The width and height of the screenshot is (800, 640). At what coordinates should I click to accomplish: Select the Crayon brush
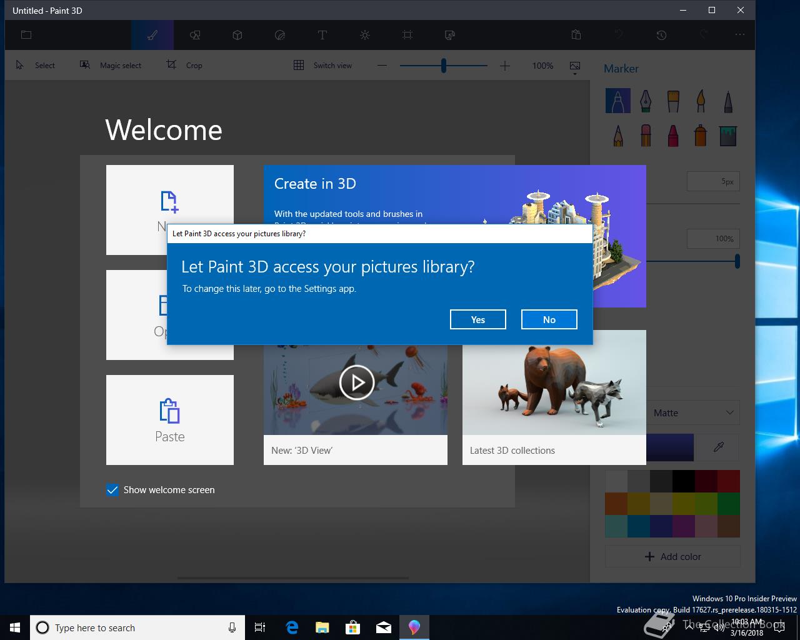click(x=673, y=135)
